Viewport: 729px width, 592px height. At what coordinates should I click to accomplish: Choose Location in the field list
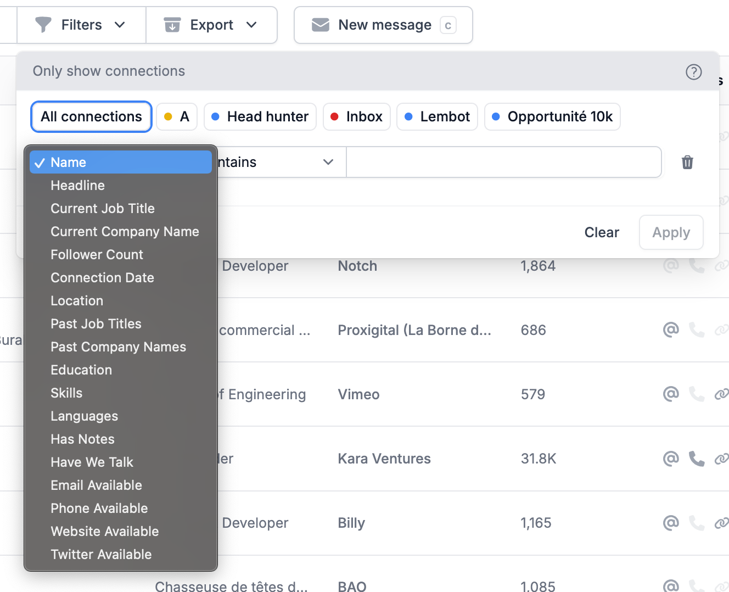coord(121,300)
